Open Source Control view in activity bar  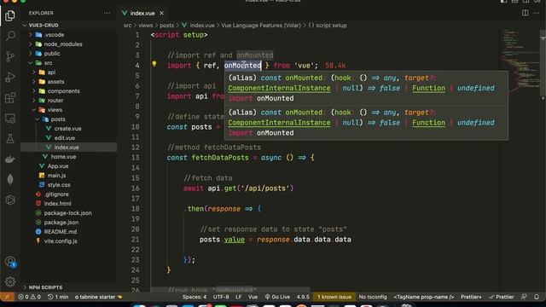[10, 56]
